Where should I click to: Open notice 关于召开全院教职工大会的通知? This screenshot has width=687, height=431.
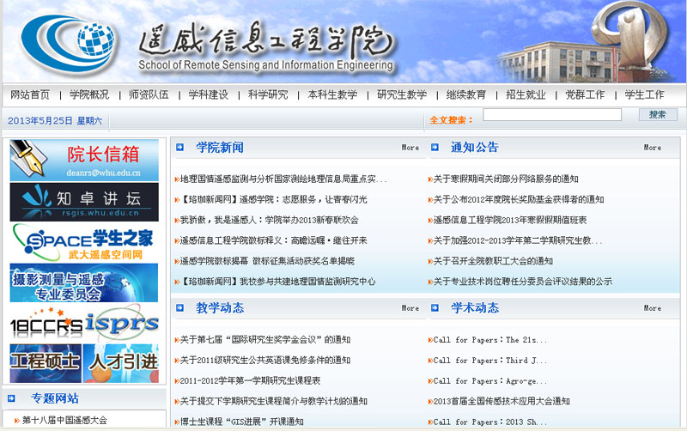(x=493, y=261)
